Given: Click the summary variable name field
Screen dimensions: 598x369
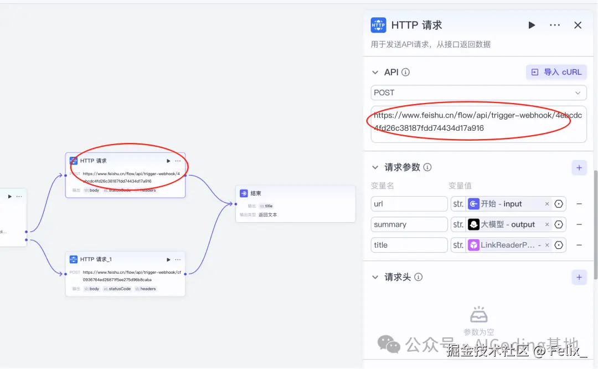Looking at the screenshot, I should (409, 224).
